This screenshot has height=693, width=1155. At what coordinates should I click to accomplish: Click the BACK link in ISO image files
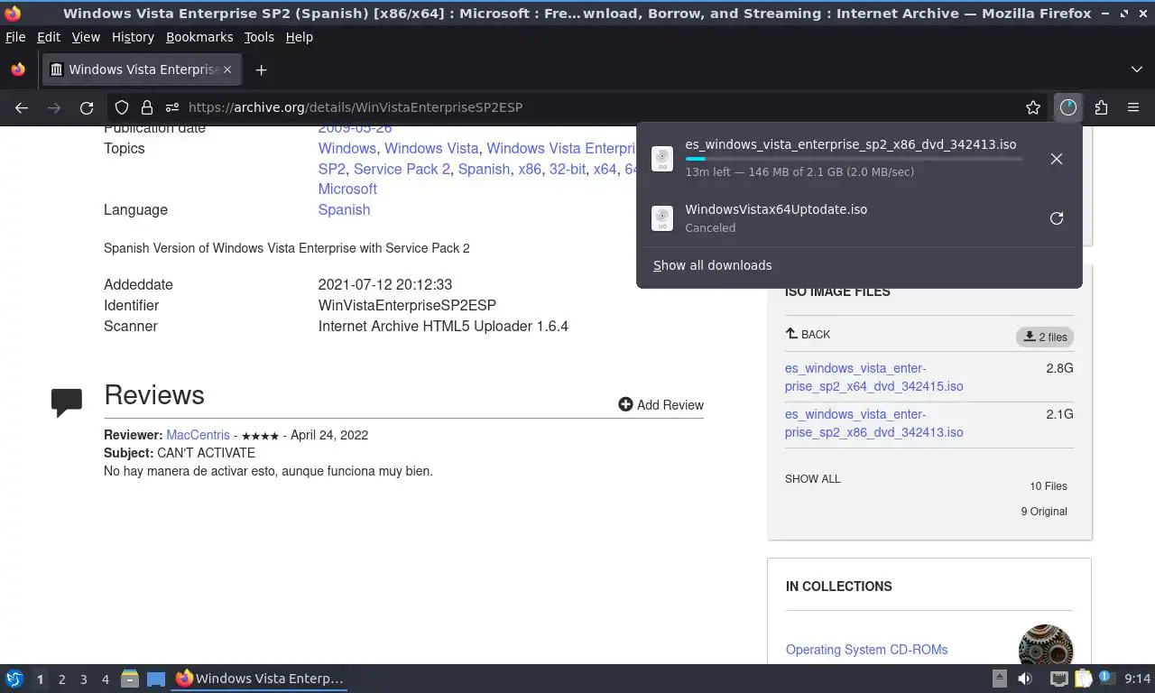808,335
